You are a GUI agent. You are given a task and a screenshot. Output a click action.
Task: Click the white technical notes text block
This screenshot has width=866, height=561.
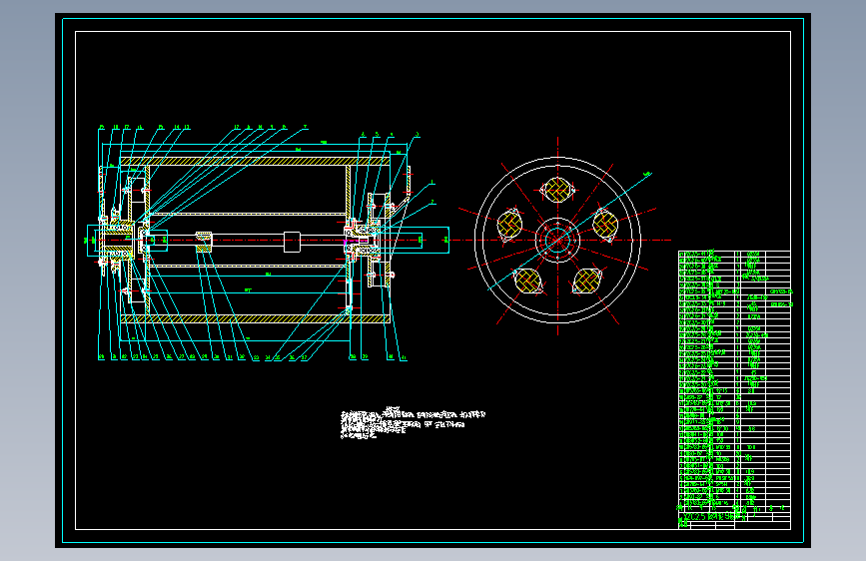click(413, 423)
